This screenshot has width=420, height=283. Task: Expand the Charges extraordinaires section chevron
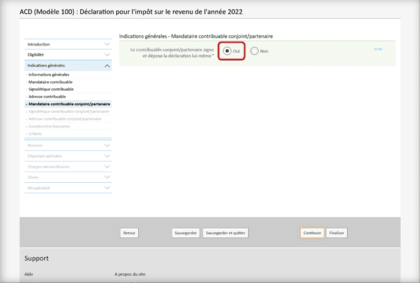(x=107, y=166)
